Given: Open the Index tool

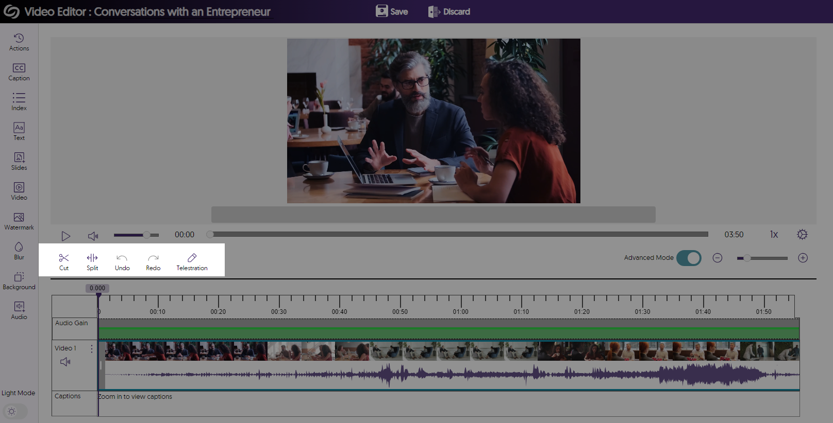Looking at the screenshot, I should click(x=19, y=102).
